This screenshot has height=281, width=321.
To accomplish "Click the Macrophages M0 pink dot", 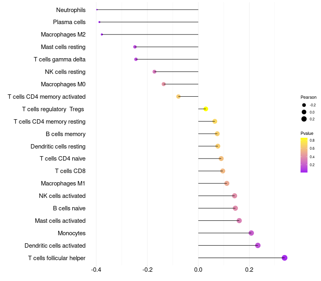I will tap(164, 84).
